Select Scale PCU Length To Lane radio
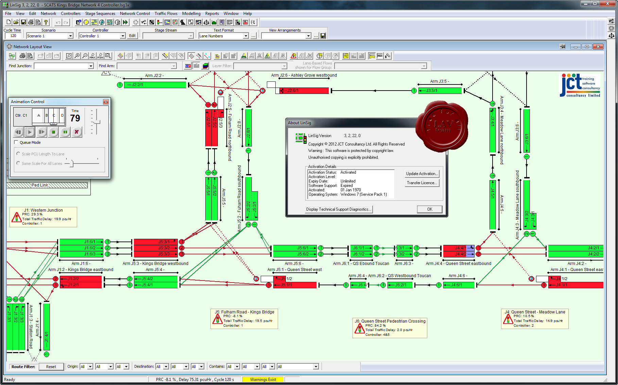The width and height of the screenshot is (618, 385). [18, 154]
